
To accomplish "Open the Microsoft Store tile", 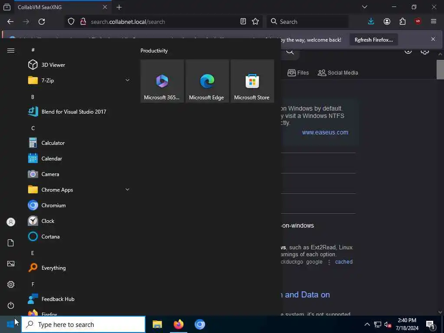I will coord(252,81).
